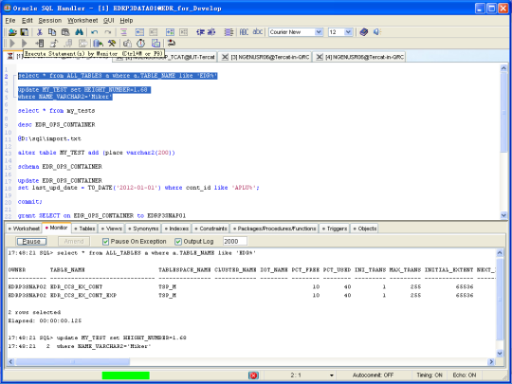Switch to the Packages/Procedures/Functions tab
This screenshot has width=512, height=384.
coord(274,229)
